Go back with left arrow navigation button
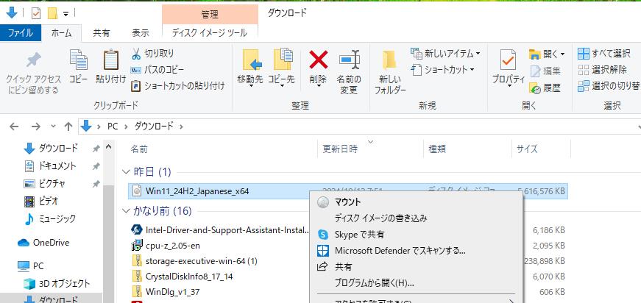 (x=14, y=126)
